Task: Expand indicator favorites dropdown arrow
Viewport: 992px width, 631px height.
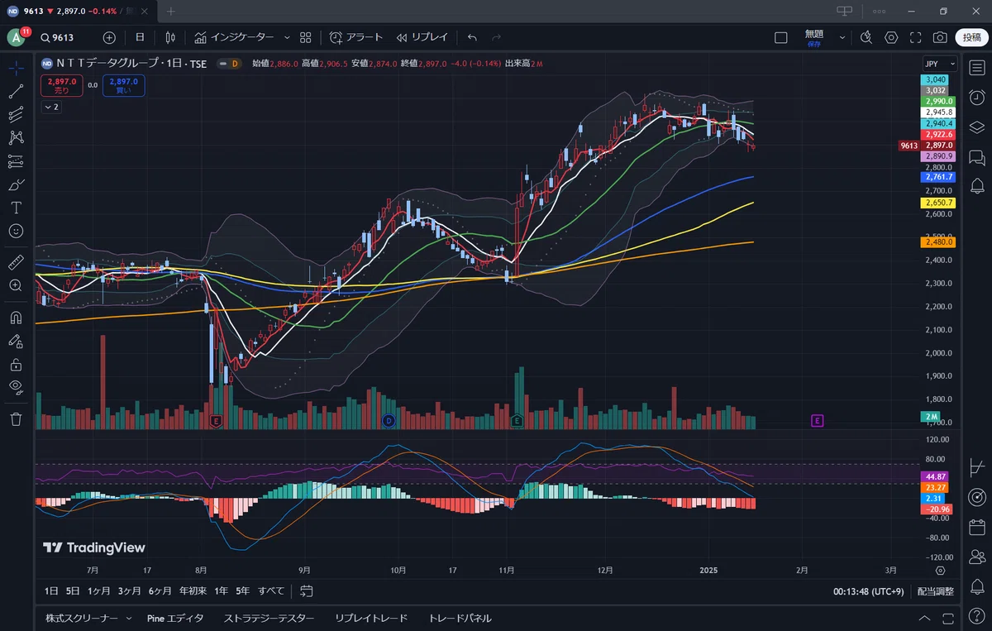Action: (287, 37)
